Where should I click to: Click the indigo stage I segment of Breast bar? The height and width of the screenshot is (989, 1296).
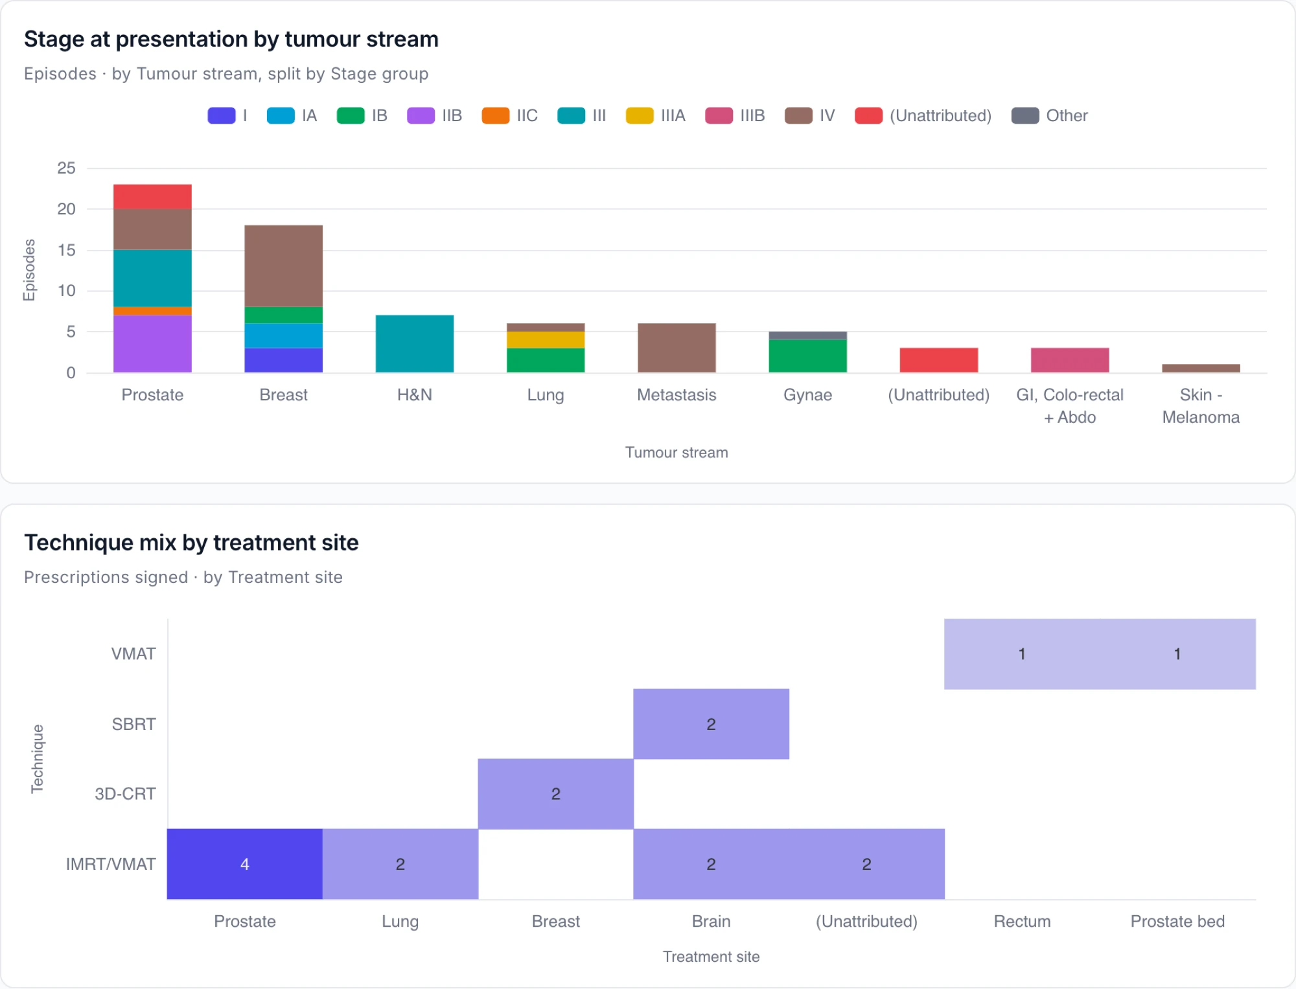click(283, 360)
